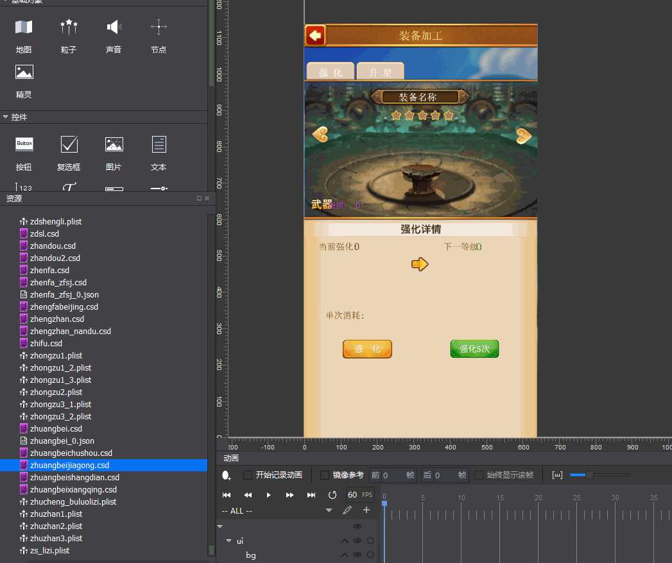Screen dimensions: 672x563
Task: Enable 开始记录动画 record animation checkbox
Action: [x=248, y=475]
